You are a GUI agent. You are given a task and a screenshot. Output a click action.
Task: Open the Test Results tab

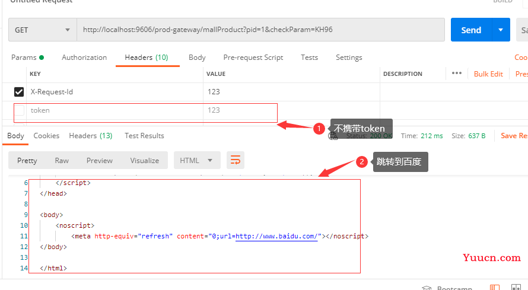[145, 136]
